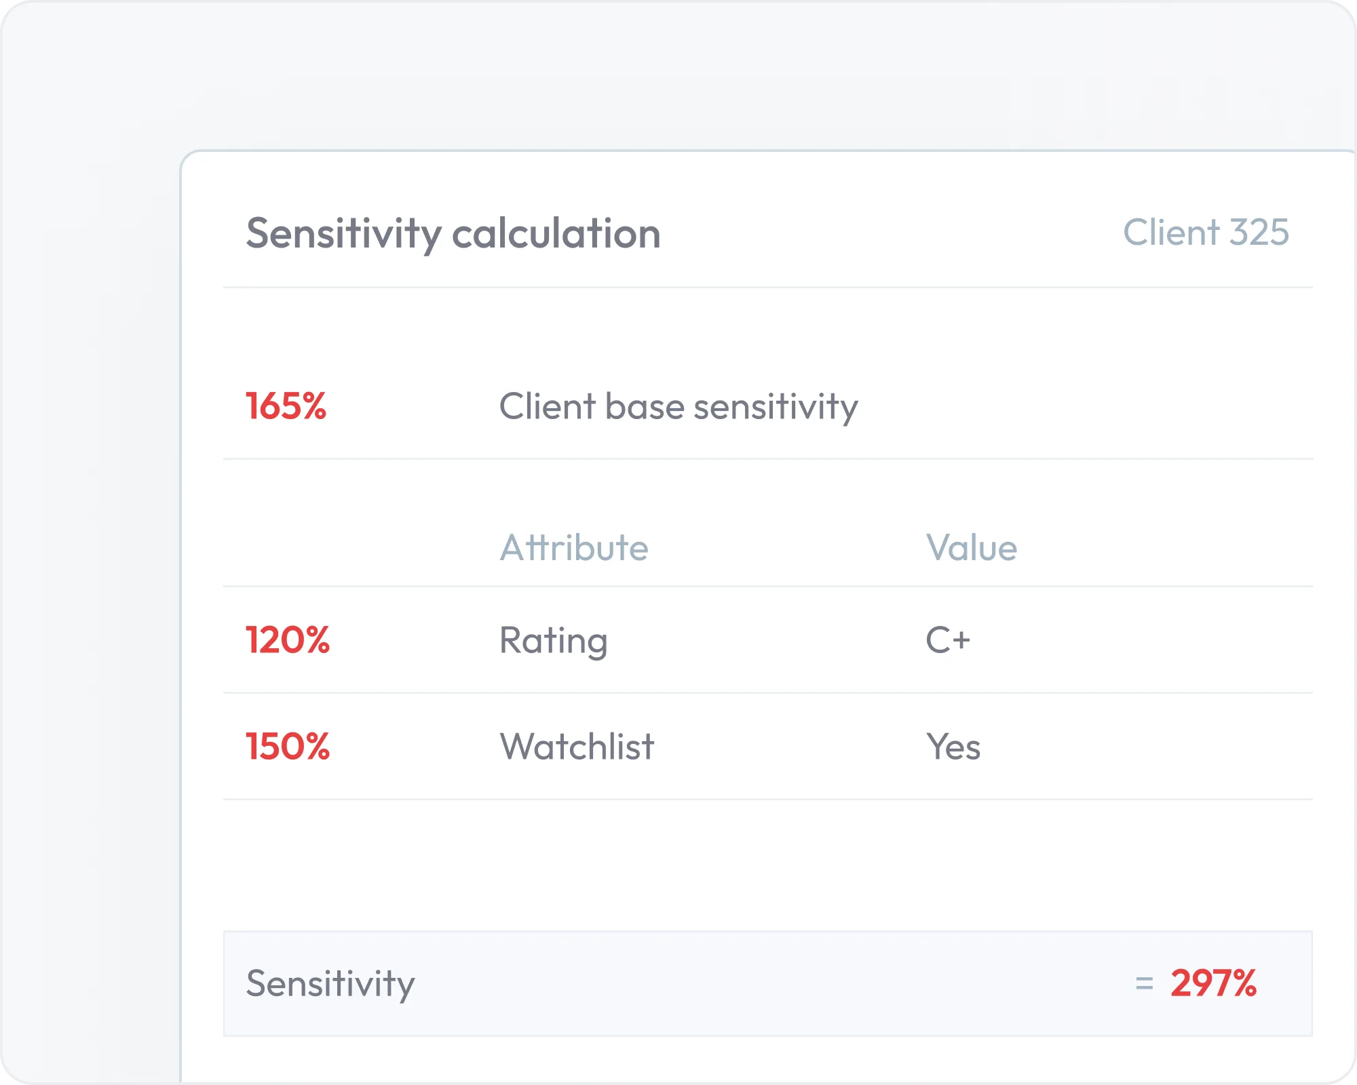Click the word sensitivity in base row
The width and height of the screenshot is (1357, 1085).
coord(776,407)
